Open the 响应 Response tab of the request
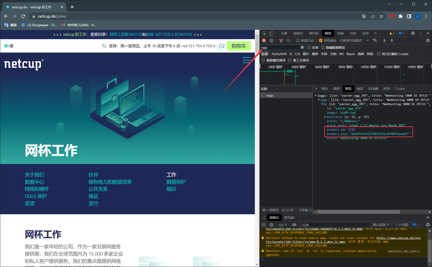This screenshot has height=267, width=432. [360, 89]
